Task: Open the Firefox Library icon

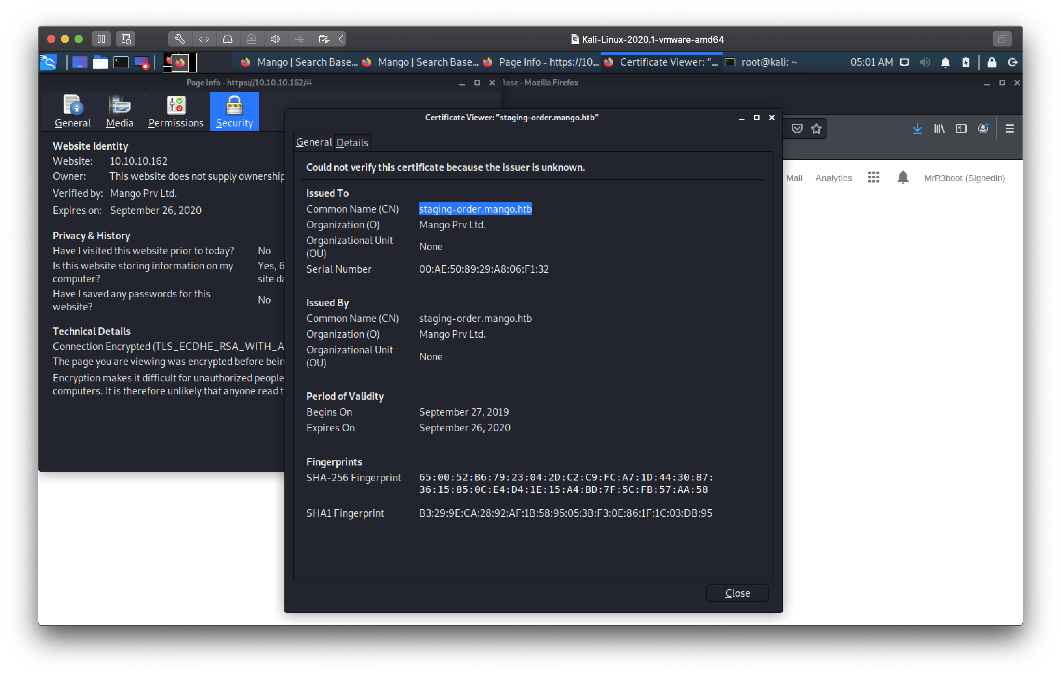Action: tap(939, 129)
